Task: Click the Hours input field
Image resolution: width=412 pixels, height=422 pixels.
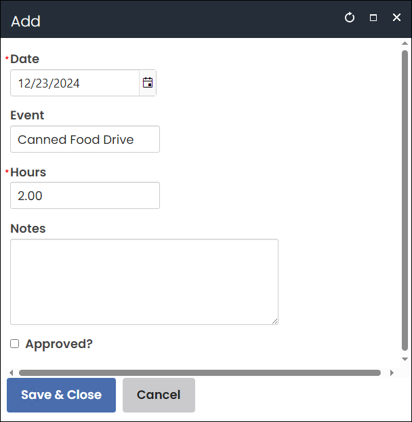Action: click(85, 195)
